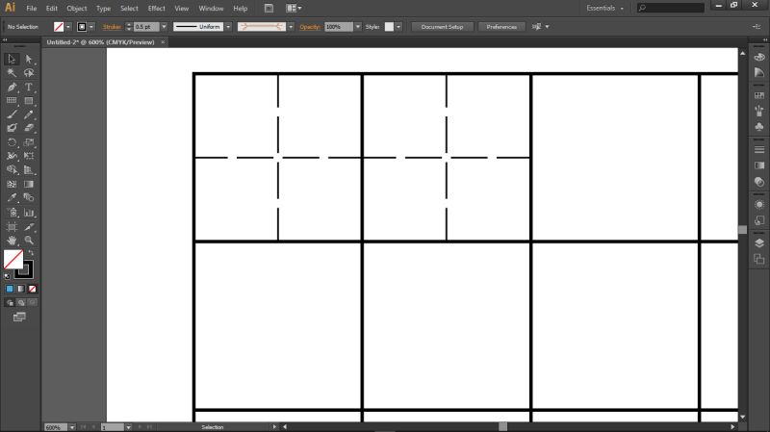Open the Stroke panel icon

point(759,149)
